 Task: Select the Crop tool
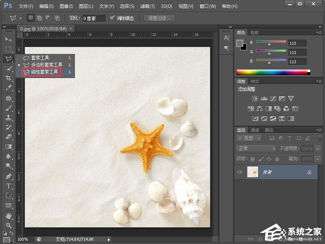(x=8, y=78)
